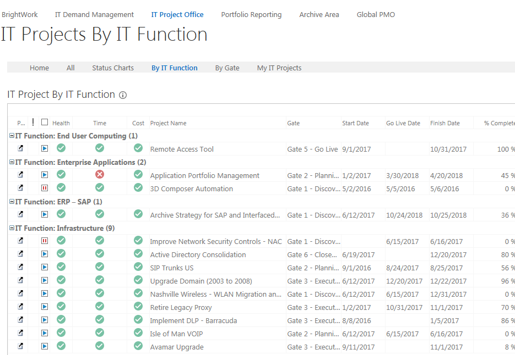
Task: Click the paused status icon for 3D Composer Automation
Action: pos(45,188)
